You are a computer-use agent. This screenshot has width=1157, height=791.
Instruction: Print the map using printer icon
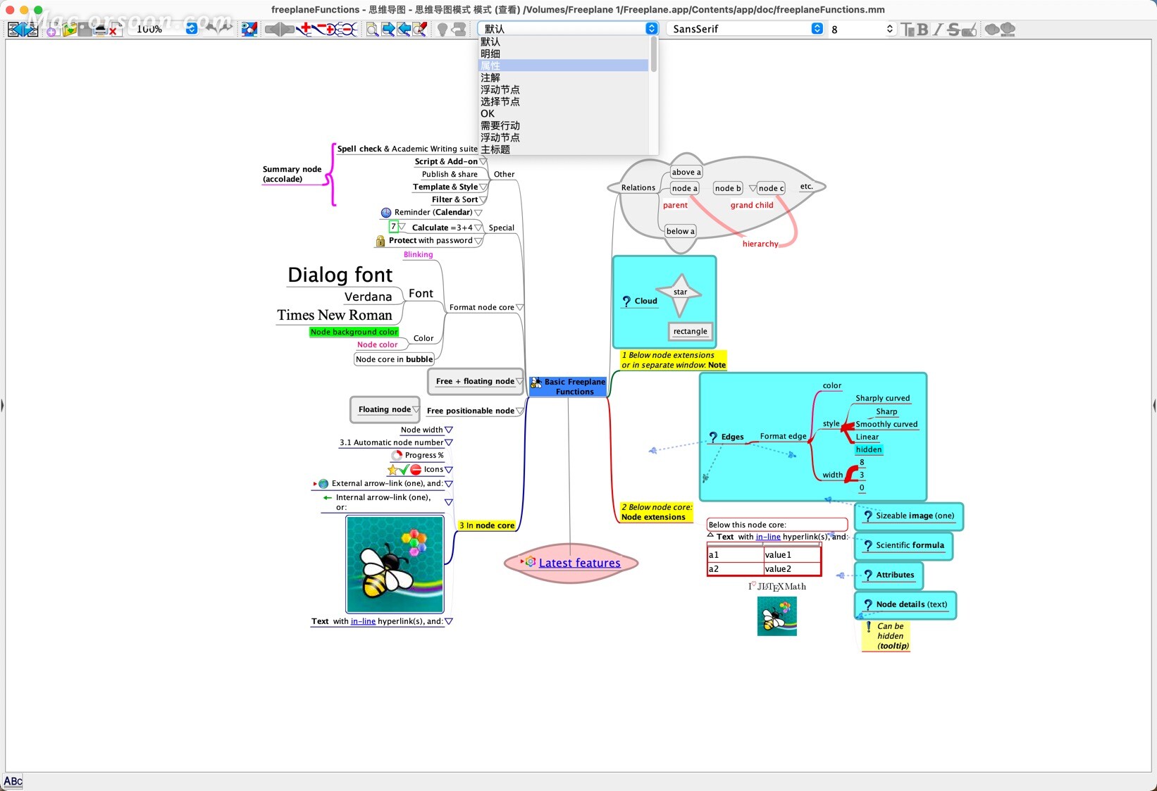(x=100, y=29)
